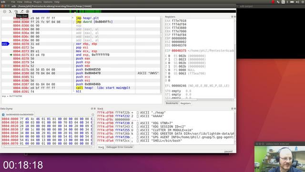Click the Step Over toolbar icon

16,11
